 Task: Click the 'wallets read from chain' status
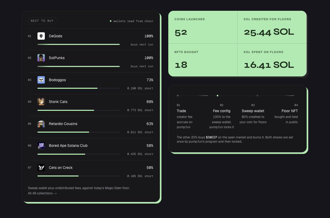click(x=131, y=21)
